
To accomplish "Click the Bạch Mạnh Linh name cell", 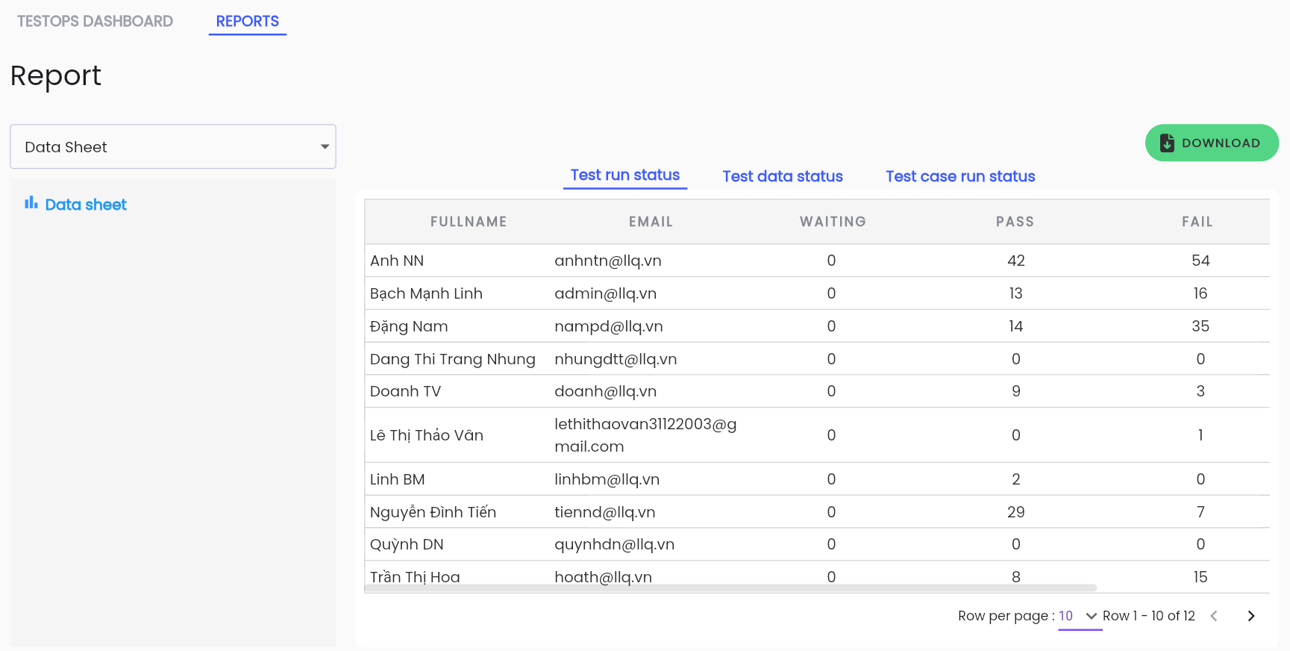I will 426,293.
